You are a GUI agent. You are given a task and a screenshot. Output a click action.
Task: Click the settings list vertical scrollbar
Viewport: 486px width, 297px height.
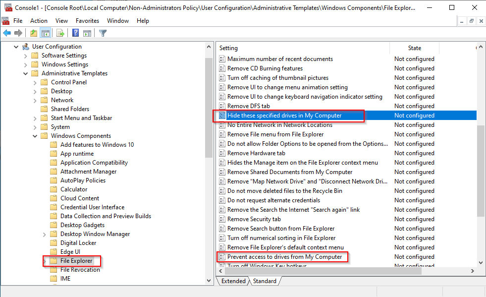[x=480, y=169]
